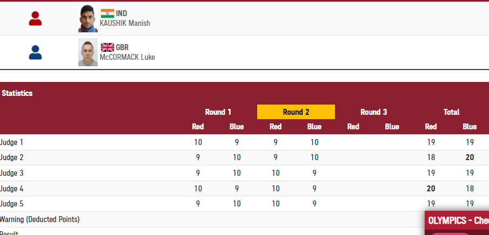Viewport: 489px width, 235px height.
Task: Open McCORMACK Luke athlete profile link
Action: pos(128,57)
